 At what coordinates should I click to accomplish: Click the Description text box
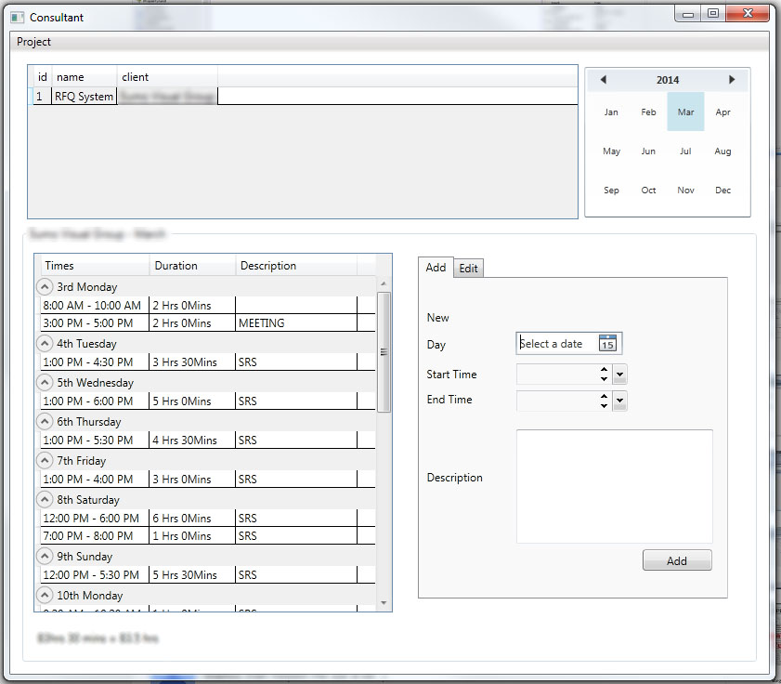point(614,486)
